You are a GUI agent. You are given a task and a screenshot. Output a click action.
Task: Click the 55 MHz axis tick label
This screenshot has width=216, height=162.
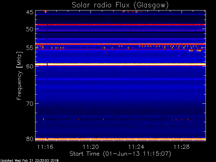tap(30, 48)
